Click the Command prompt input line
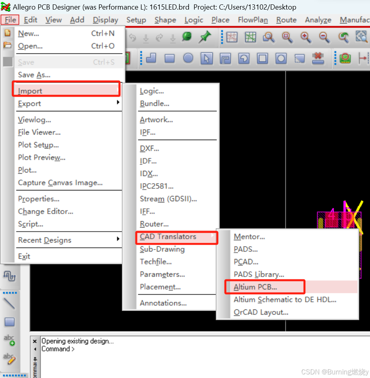This screenshot has width=370, height=378. pos(205,349)
